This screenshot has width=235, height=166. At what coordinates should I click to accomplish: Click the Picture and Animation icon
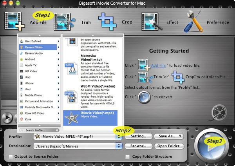point(22,101)
